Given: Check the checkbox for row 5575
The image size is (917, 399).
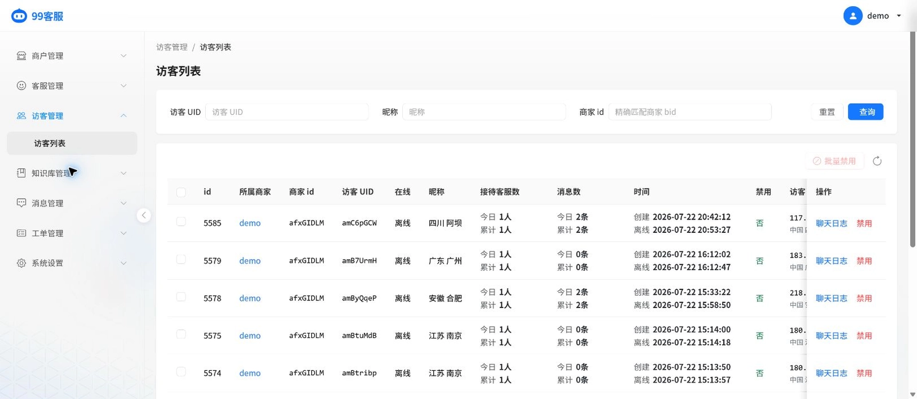Looking at the screenshot, I should click(x=181, y=334).
